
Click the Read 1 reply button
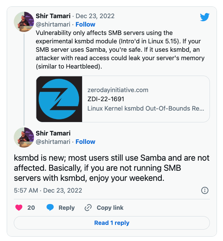[112, 223]
